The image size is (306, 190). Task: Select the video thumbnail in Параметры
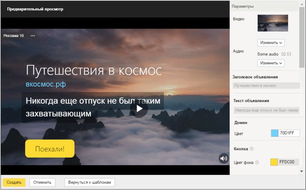tap(273, 23)
